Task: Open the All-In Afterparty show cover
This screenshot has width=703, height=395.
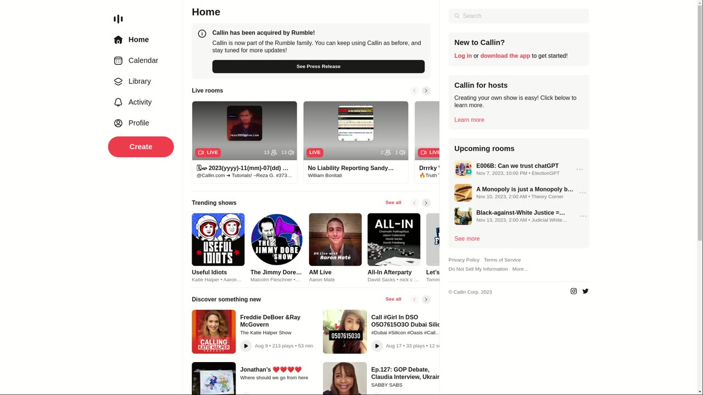Action: click(394, 240)
